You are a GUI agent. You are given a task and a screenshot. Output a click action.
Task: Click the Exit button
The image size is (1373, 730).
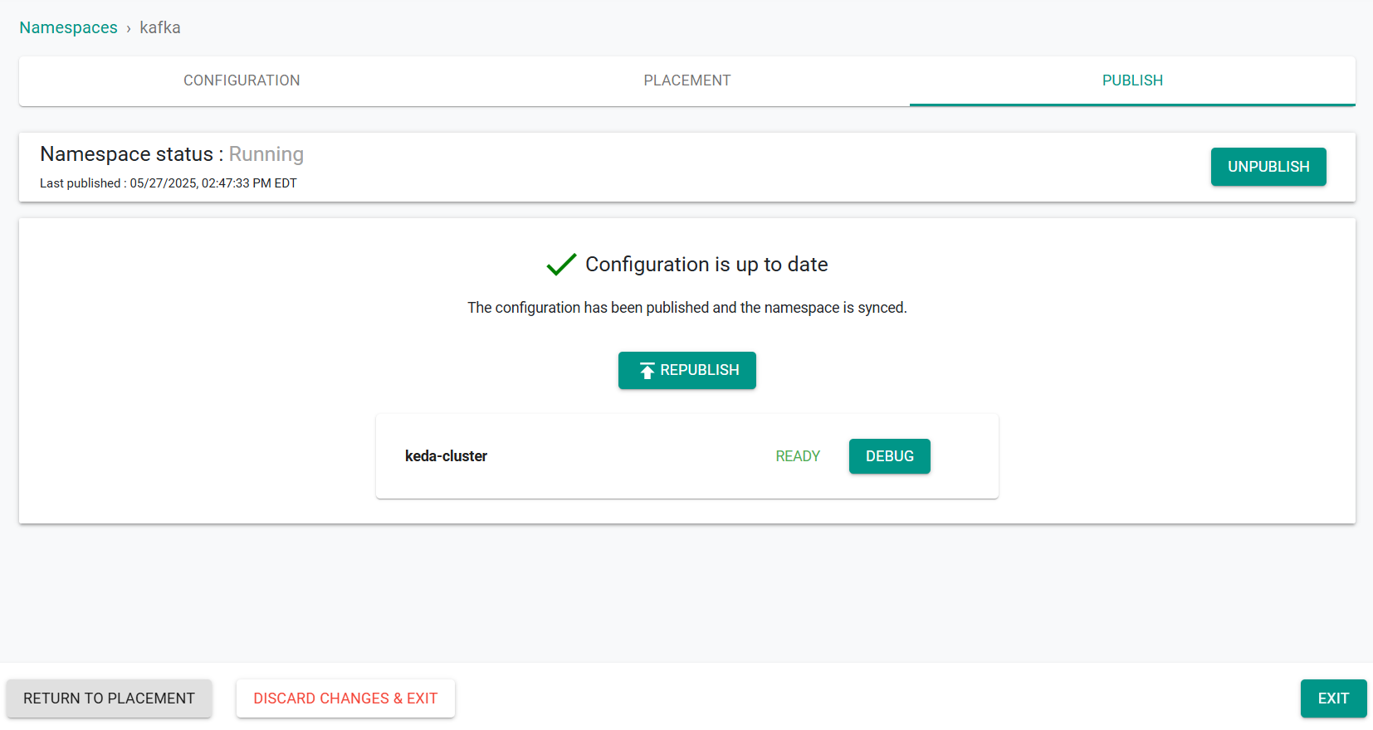[x=1333, y=698]
